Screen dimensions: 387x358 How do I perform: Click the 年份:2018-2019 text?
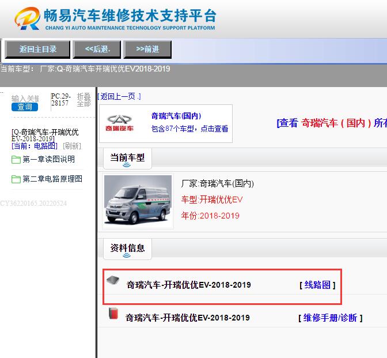pyautogui.click(x=210, y=216)
